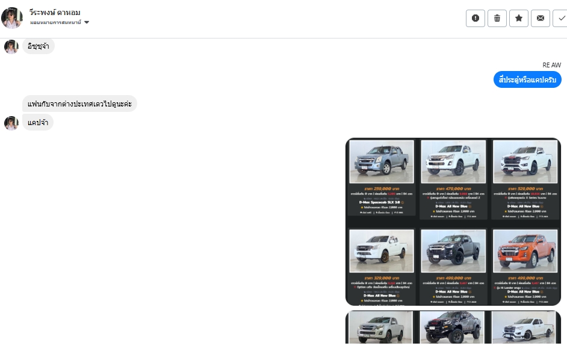Screen dimensions: 567x346
Task: Mark conversation done with checkmark icon
Action: click(561, 18)
